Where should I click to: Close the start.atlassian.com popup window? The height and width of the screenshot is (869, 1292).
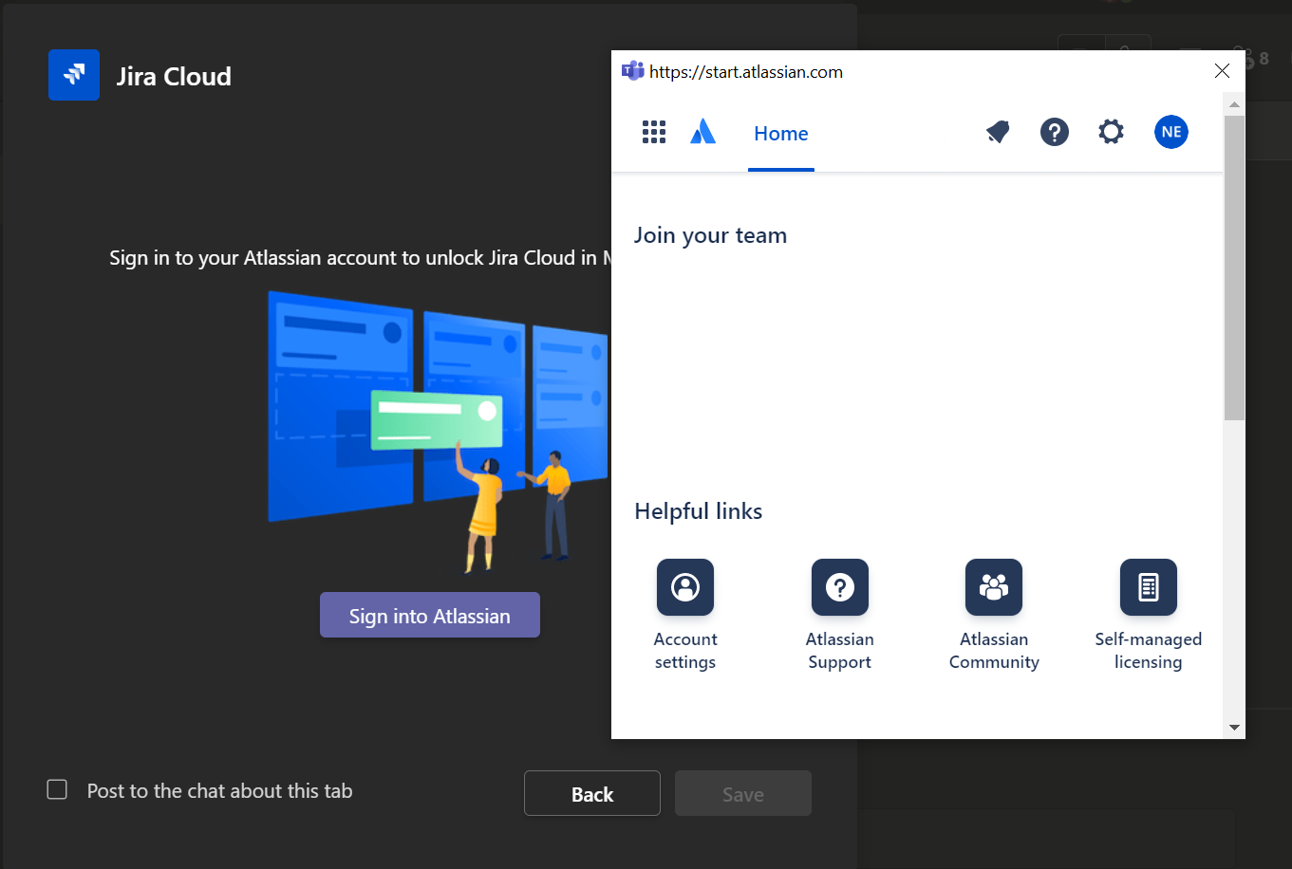[1222, 71]
